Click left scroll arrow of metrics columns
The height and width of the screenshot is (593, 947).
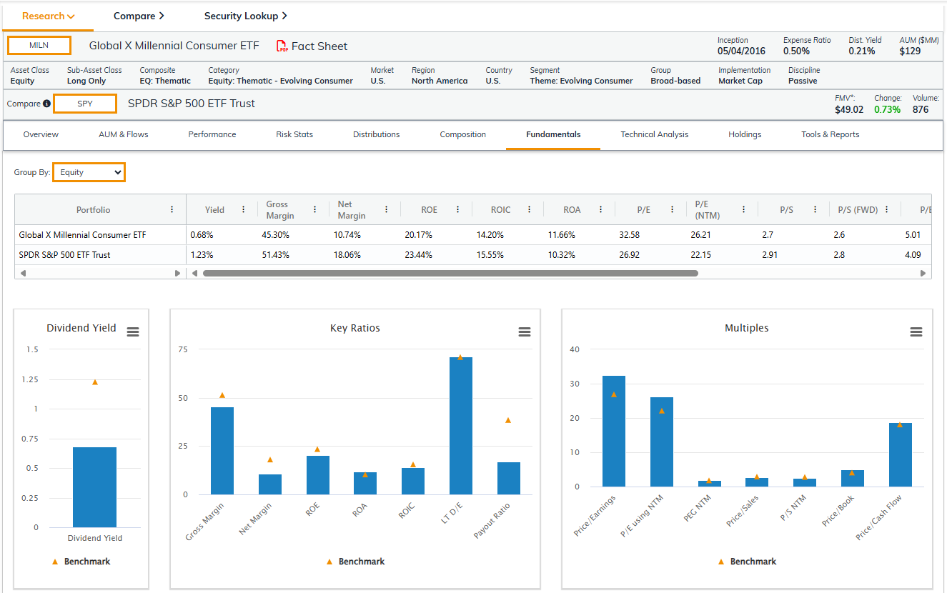(x=194, y=273)
